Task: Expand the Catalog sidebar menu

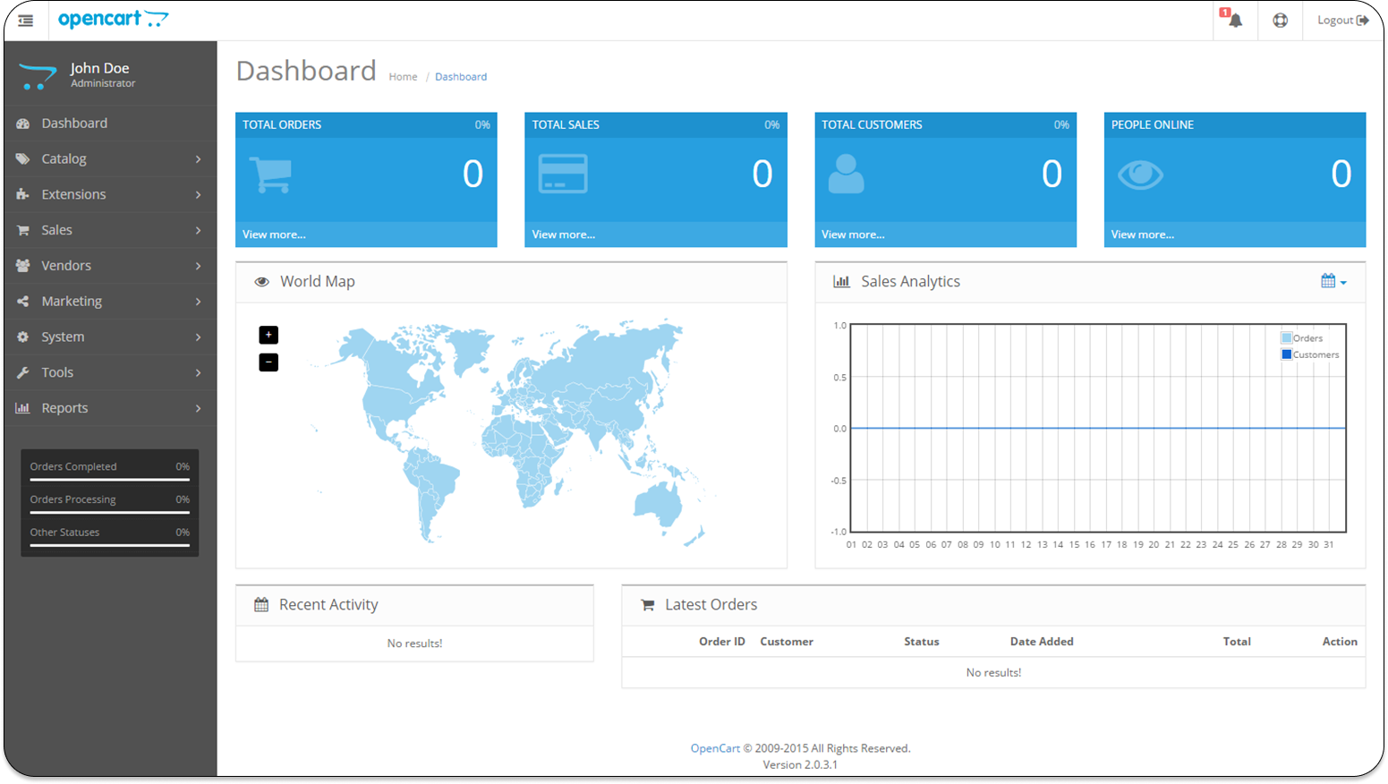Action: tap(110, 158)
